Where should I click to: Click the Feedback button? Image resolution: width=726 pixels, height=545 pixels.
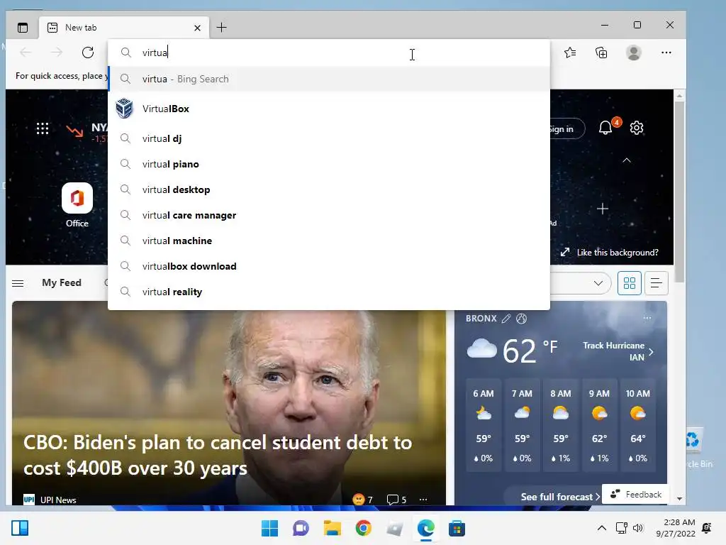click(636, 494)
